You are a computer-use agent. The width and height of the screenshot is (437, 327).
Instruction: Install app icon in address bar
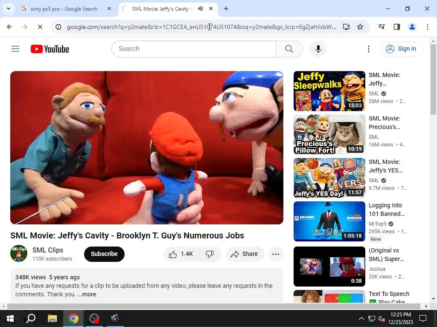pyautogui.click(x=346, y=27)
